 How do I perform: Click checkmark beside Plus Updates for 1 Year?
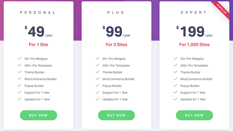click(98, 99)
